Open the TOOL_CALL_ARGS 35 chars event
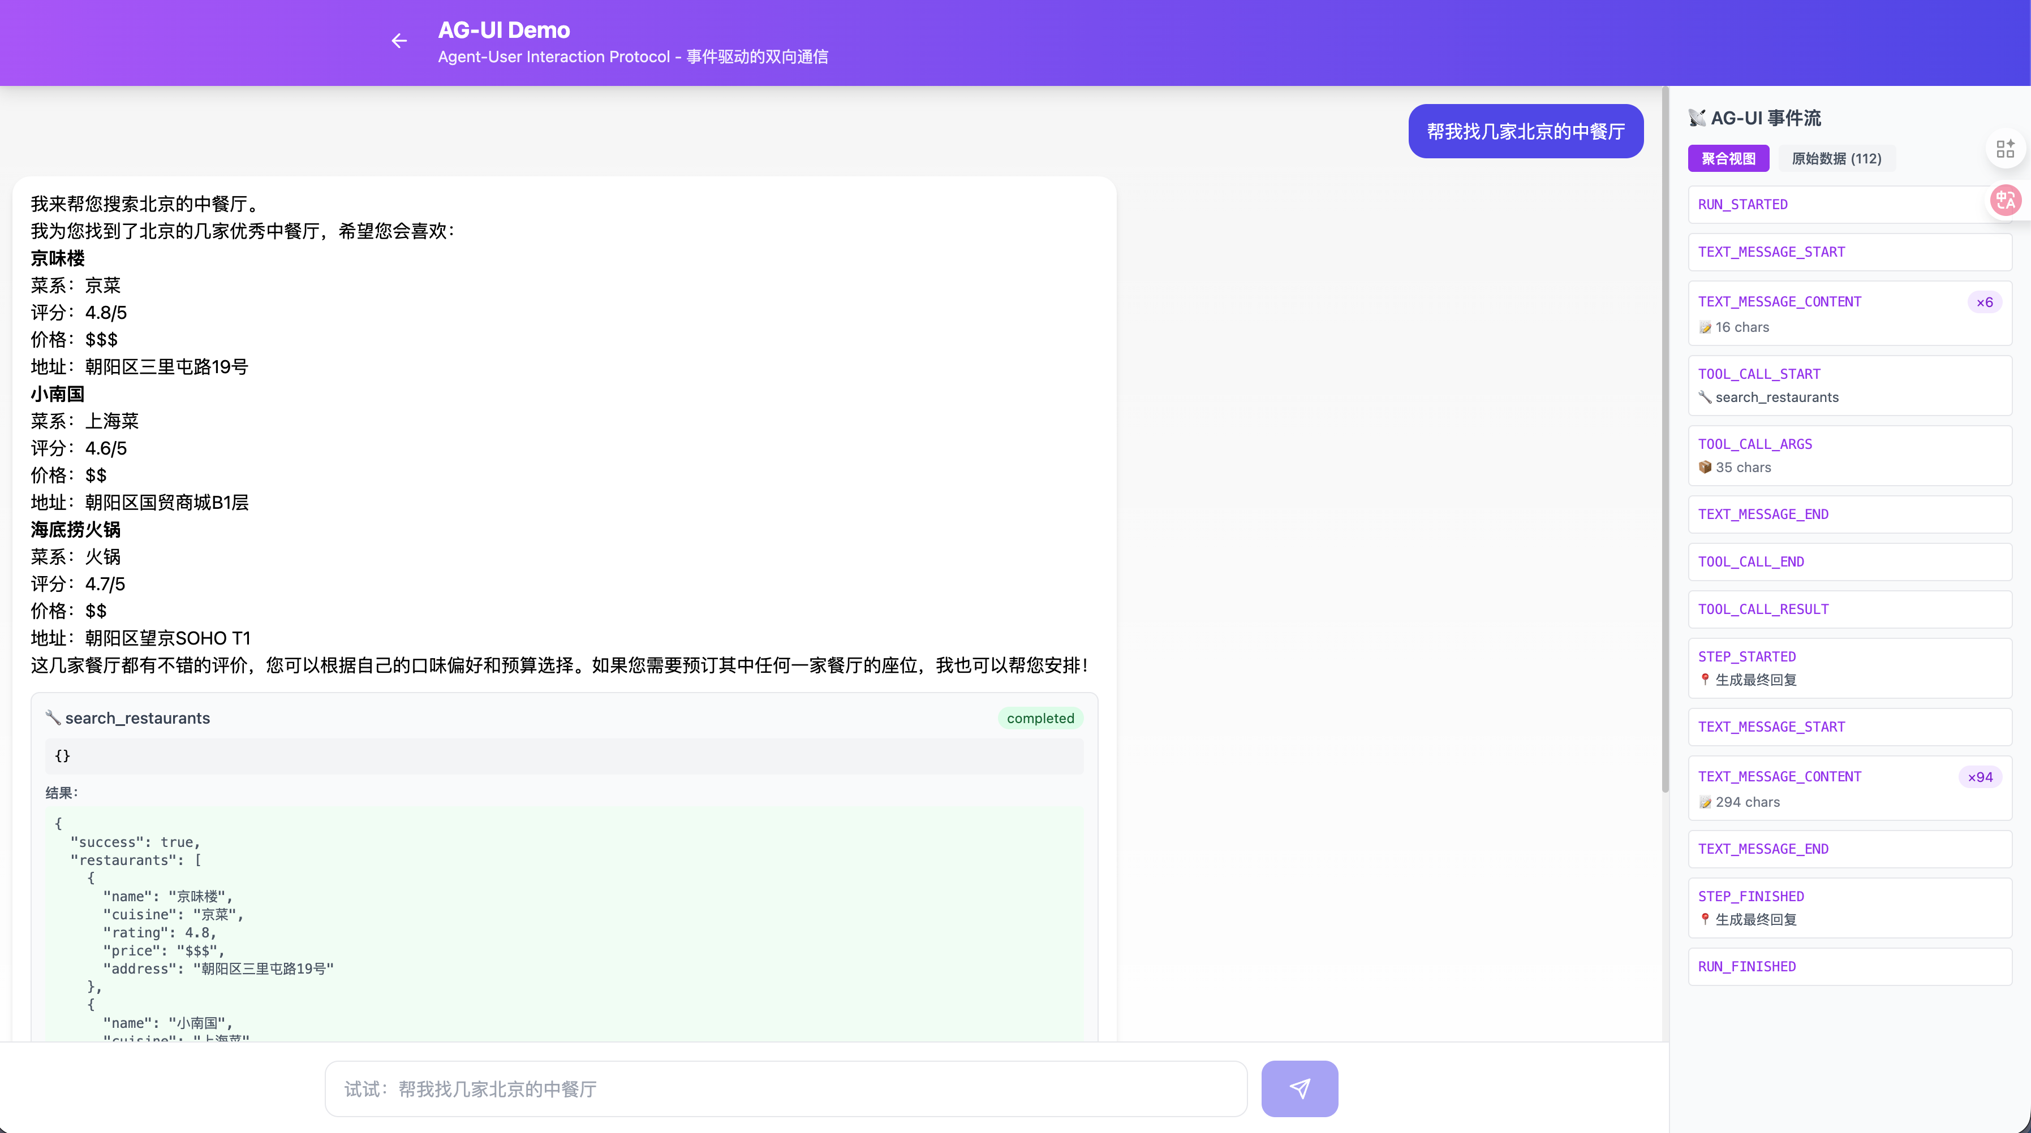 [x=1849, y=456]
